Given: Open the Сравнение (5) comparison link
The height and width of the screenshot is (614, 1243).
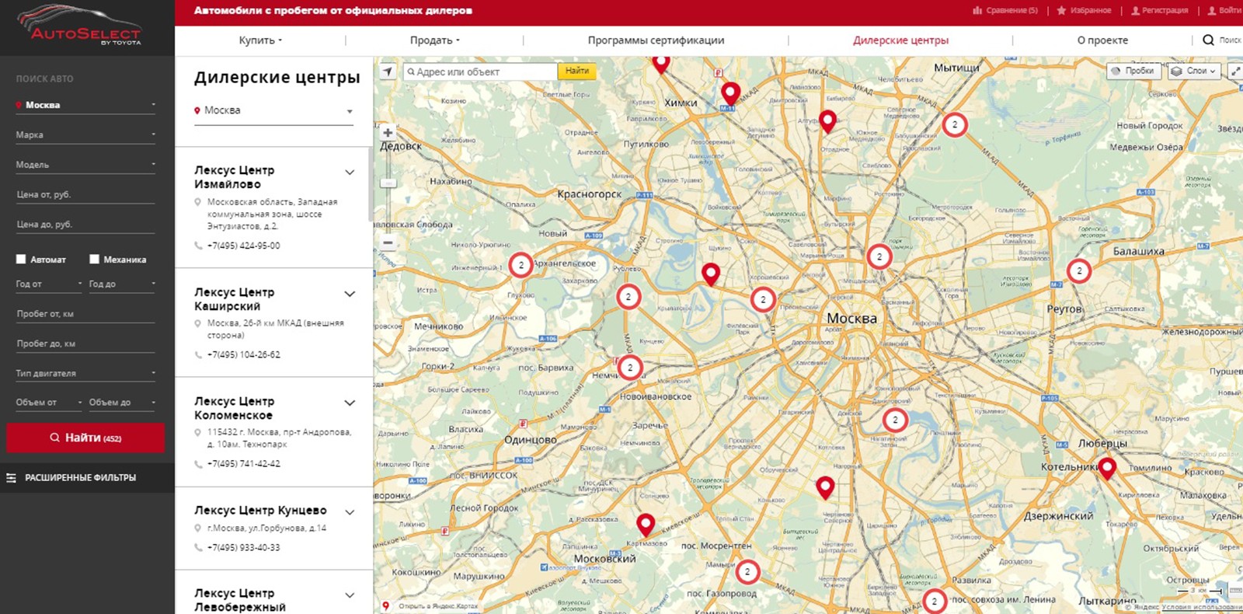Looking at the screenshot, I should (1004, 10).
